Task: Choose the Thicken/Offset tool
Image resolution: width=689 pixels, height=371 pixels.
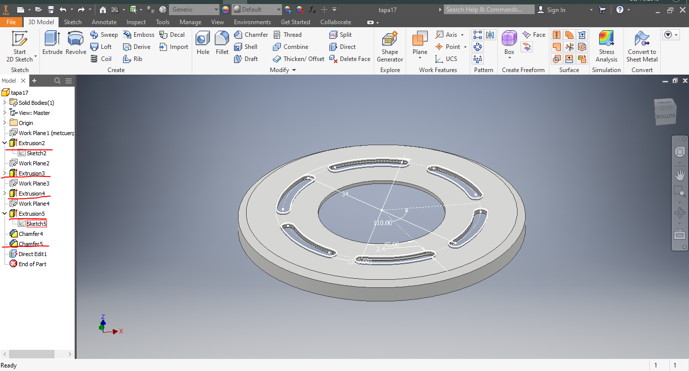Action: 299,59
